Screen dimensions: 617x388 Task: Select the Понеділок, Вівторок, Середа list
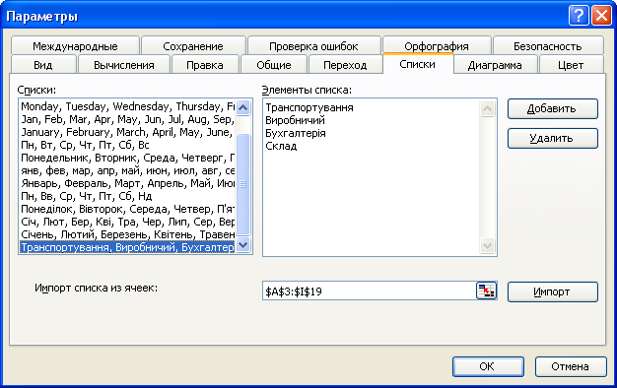127,209
